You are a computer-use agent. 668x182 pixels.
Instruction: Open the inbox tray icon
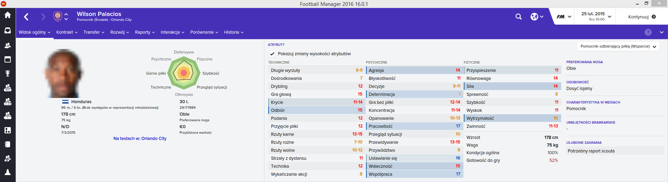point(8,31)
